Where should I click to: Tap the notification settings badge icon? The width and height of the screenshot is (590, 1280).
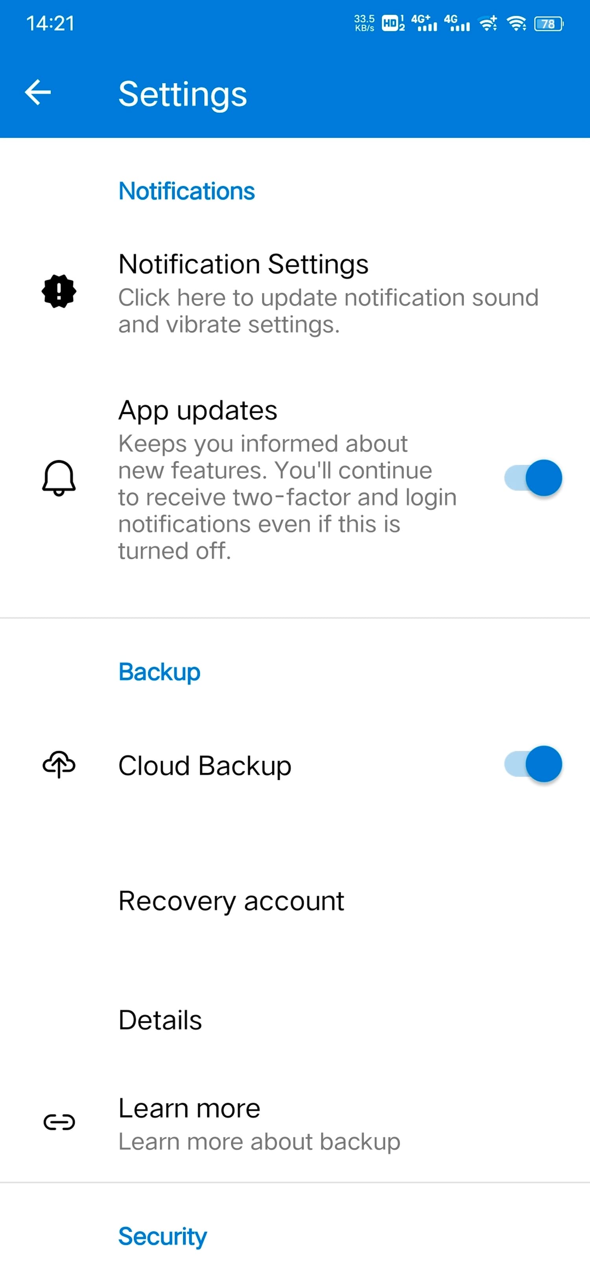(x=59, y=291)
